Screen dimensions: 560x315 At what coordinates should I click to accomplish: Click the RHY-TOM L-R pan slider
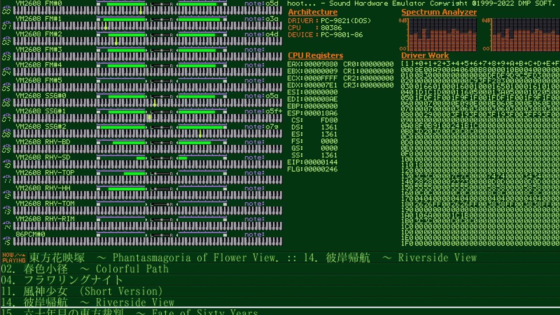[x=162, y=204]
